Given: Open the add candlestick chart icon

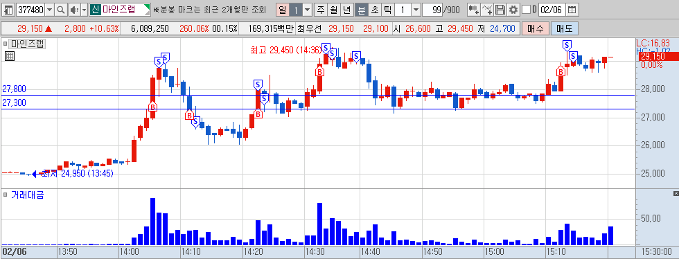Looking at the screenshot, I should point(474,10).
